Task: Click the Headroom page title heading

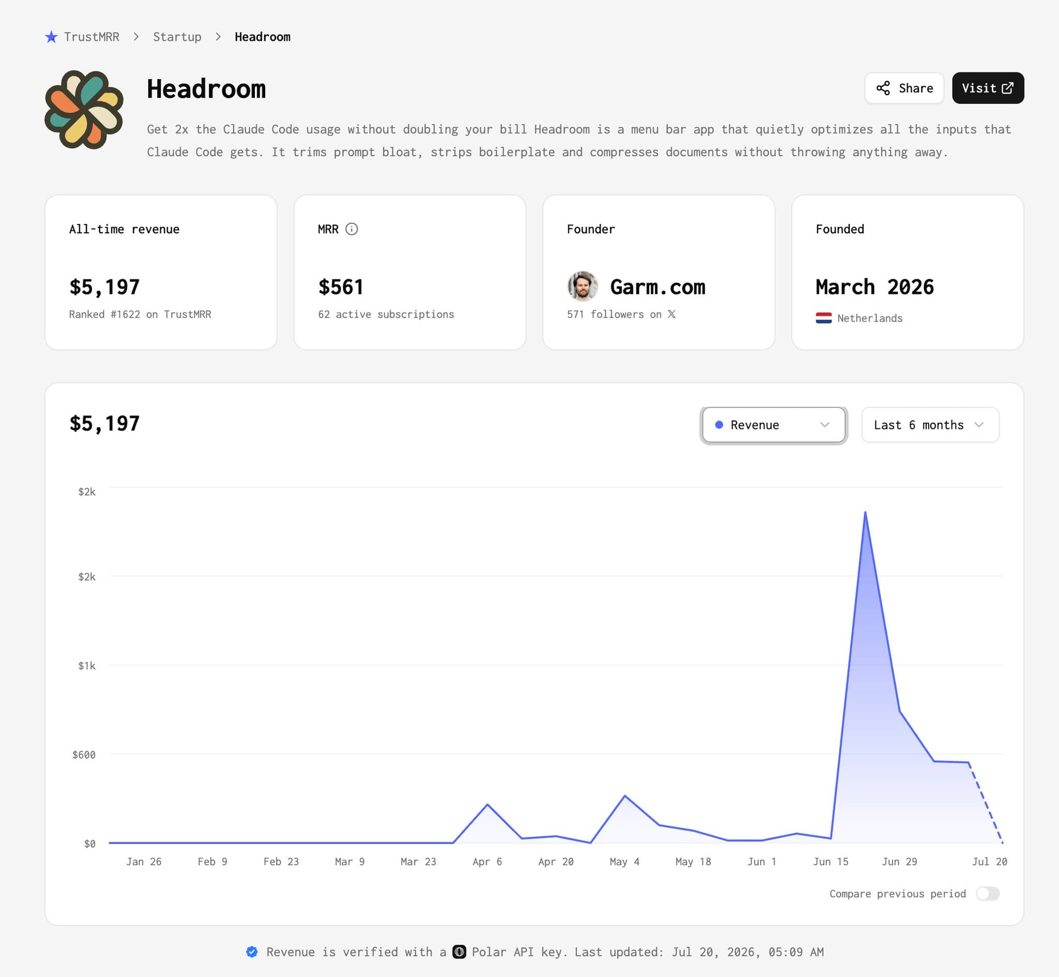Action: [206, 88]
